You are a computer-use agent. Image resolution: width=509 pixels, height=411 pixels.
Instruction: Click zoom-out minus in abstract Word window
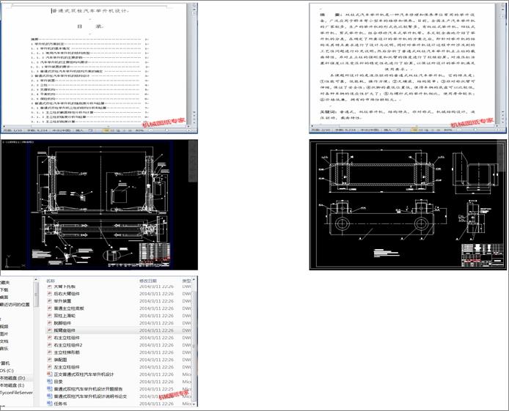[458, 130]
